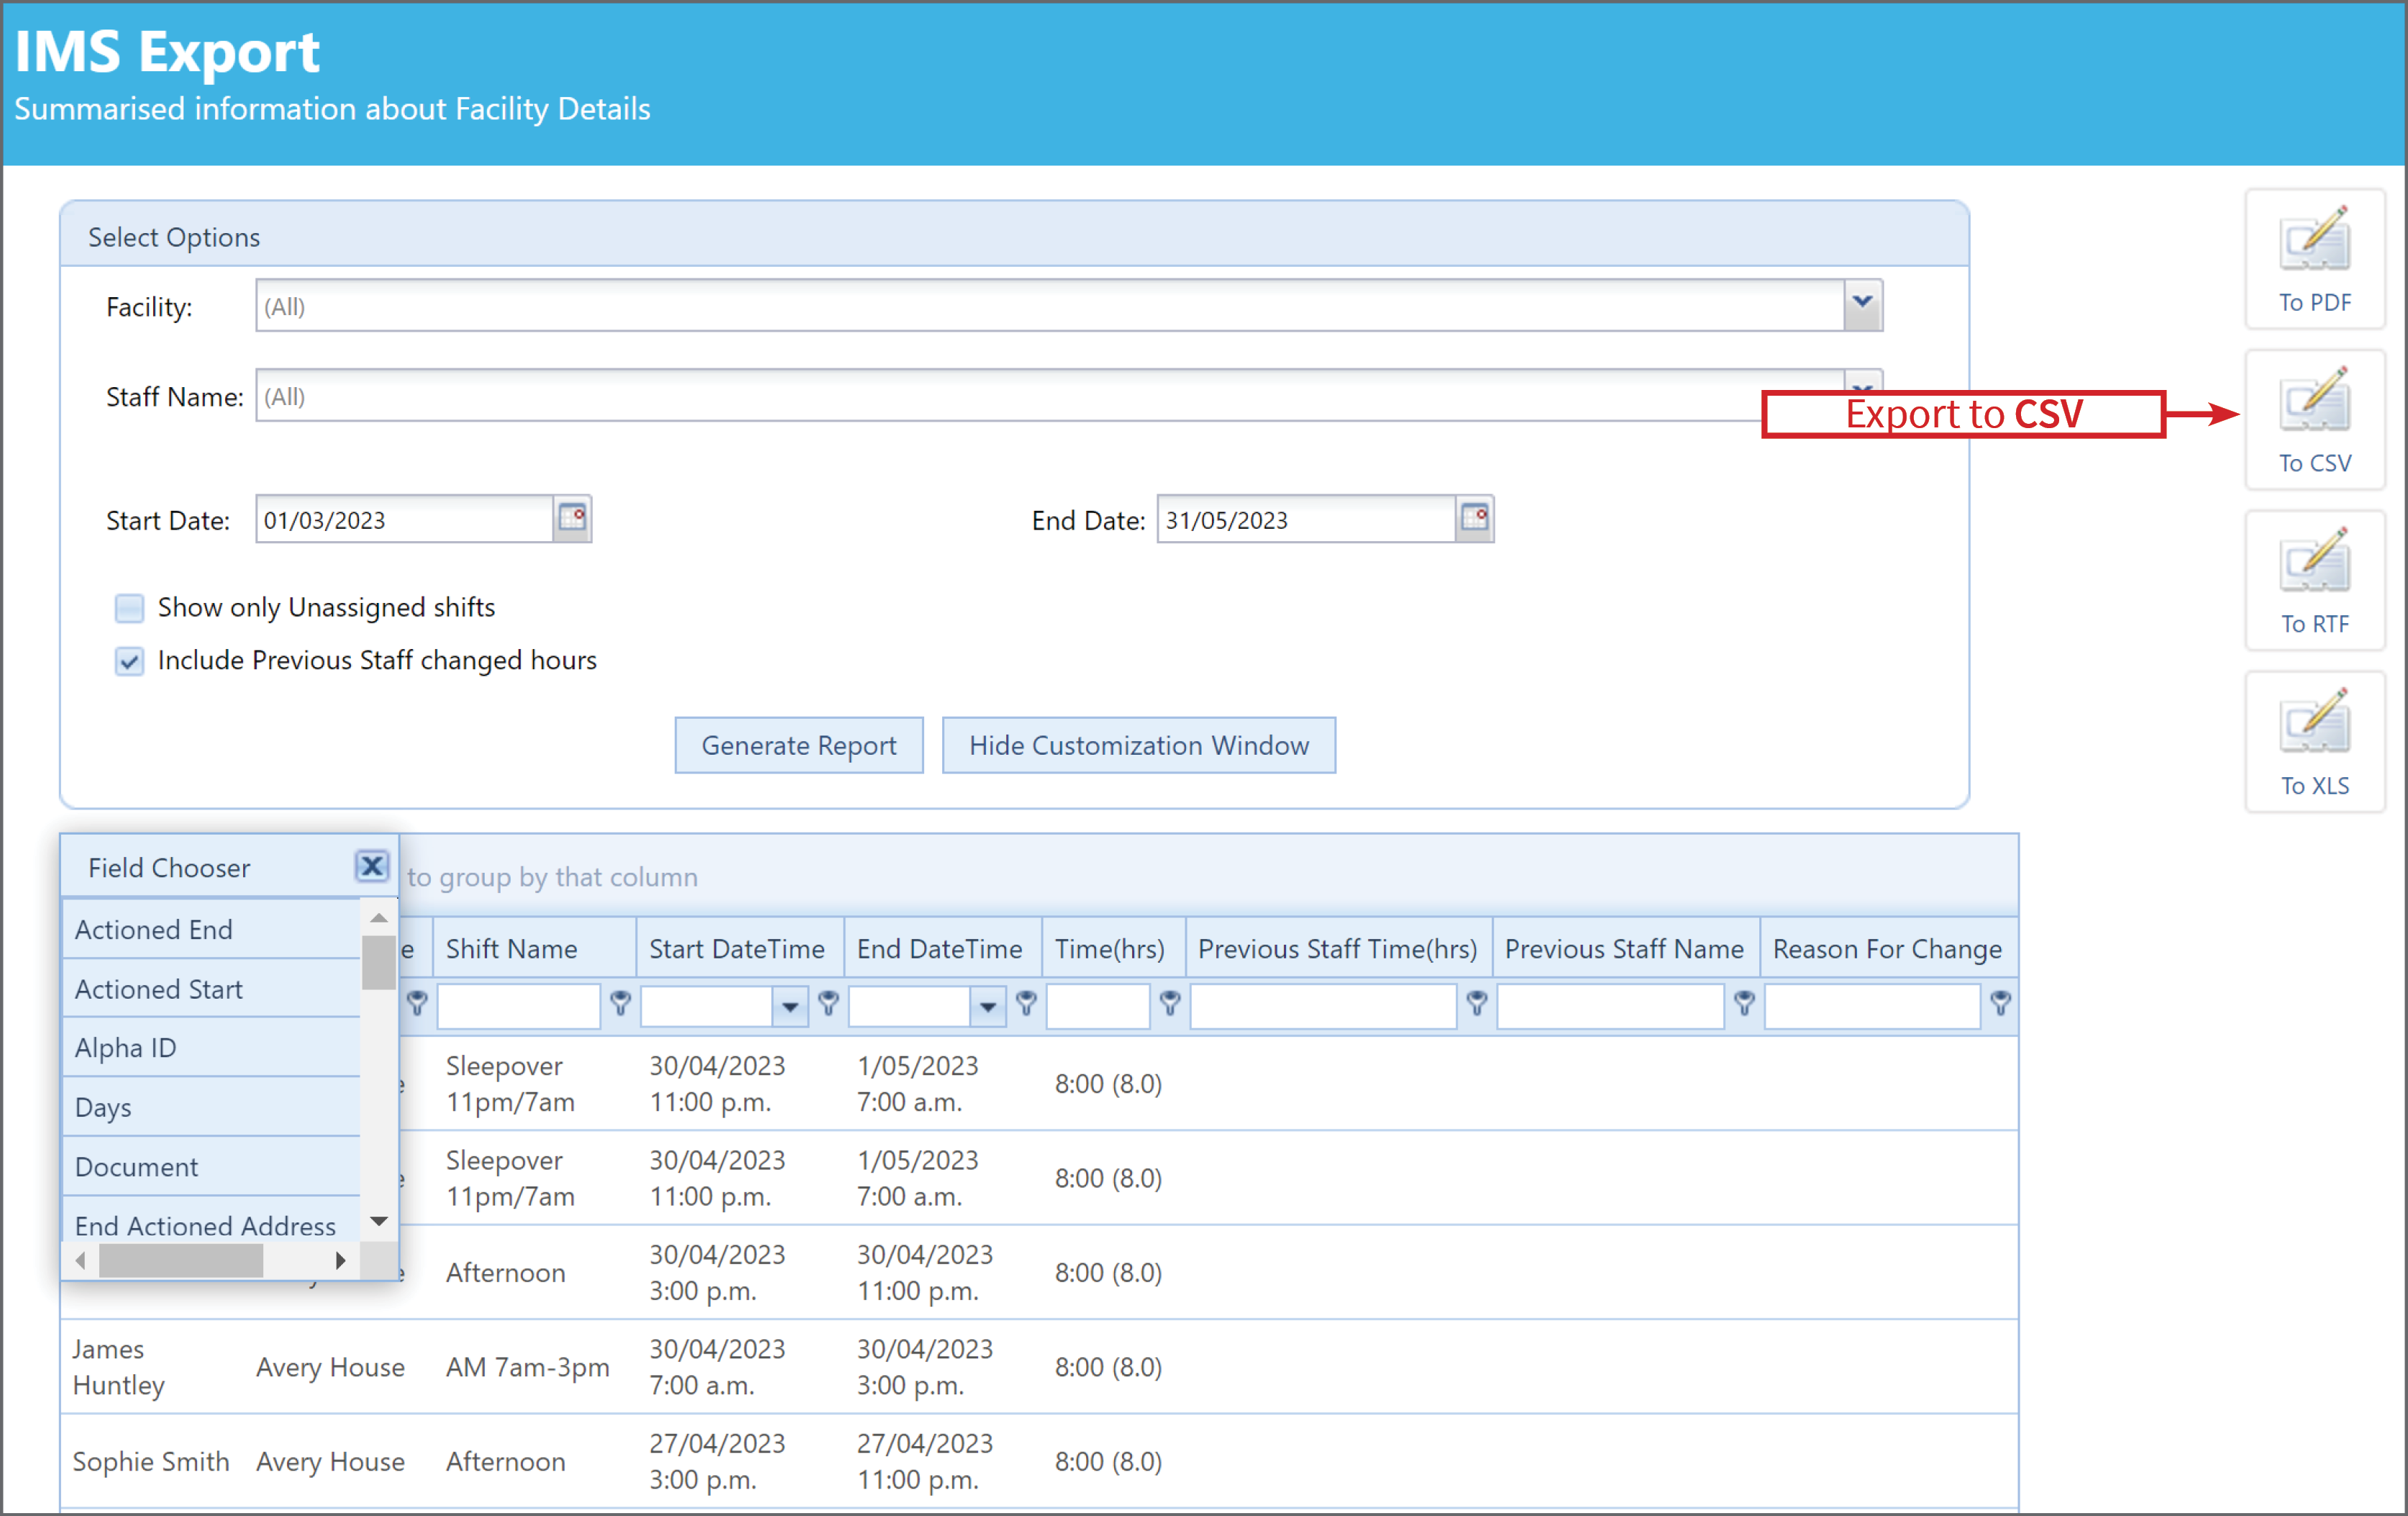Screen dimensions: 2408x1516
Task: Click Time(hrs) filter text box
Action: (x=1098, y=1007)
